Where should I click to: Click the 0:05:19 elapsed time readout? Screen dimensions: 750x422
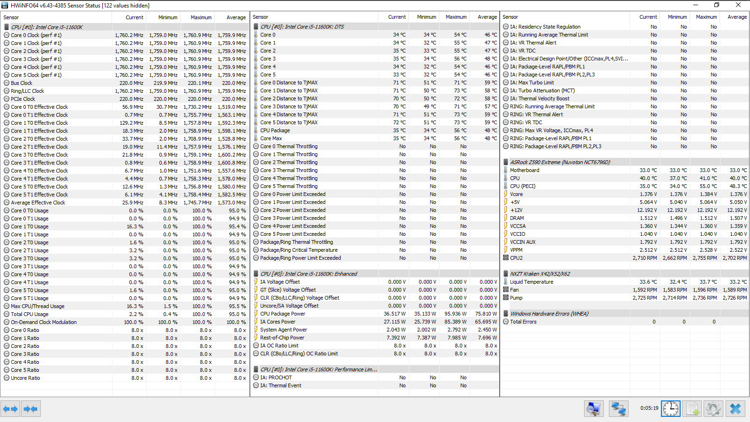649,408
